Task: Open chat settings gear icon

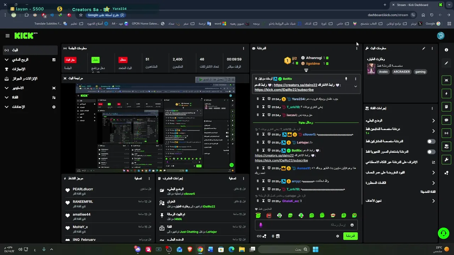Action: pyautogui.click(x=337, y=236)
